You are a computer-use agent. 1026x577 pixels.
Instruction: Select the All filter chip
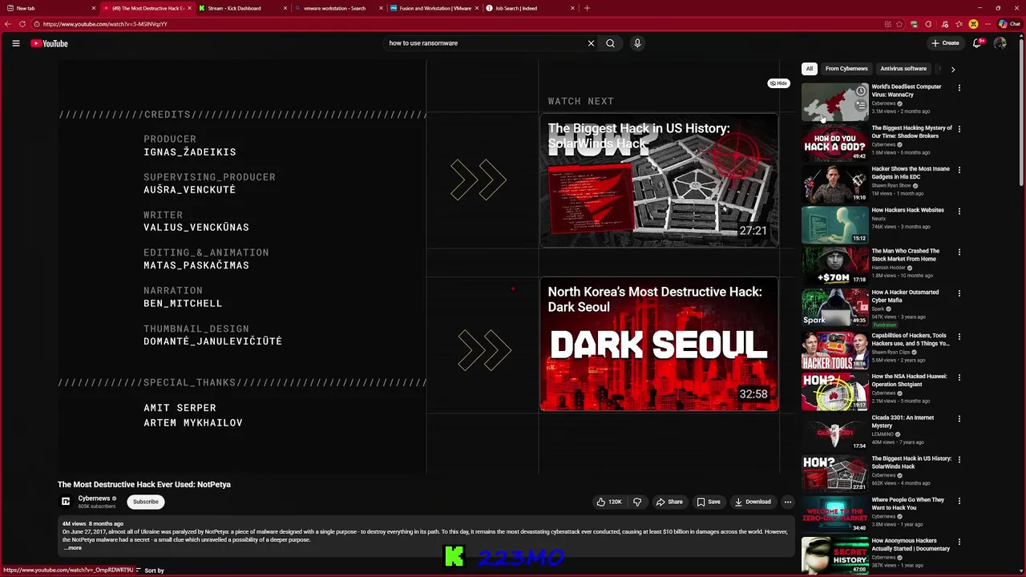pyautogui.click(x=810, y=69)
